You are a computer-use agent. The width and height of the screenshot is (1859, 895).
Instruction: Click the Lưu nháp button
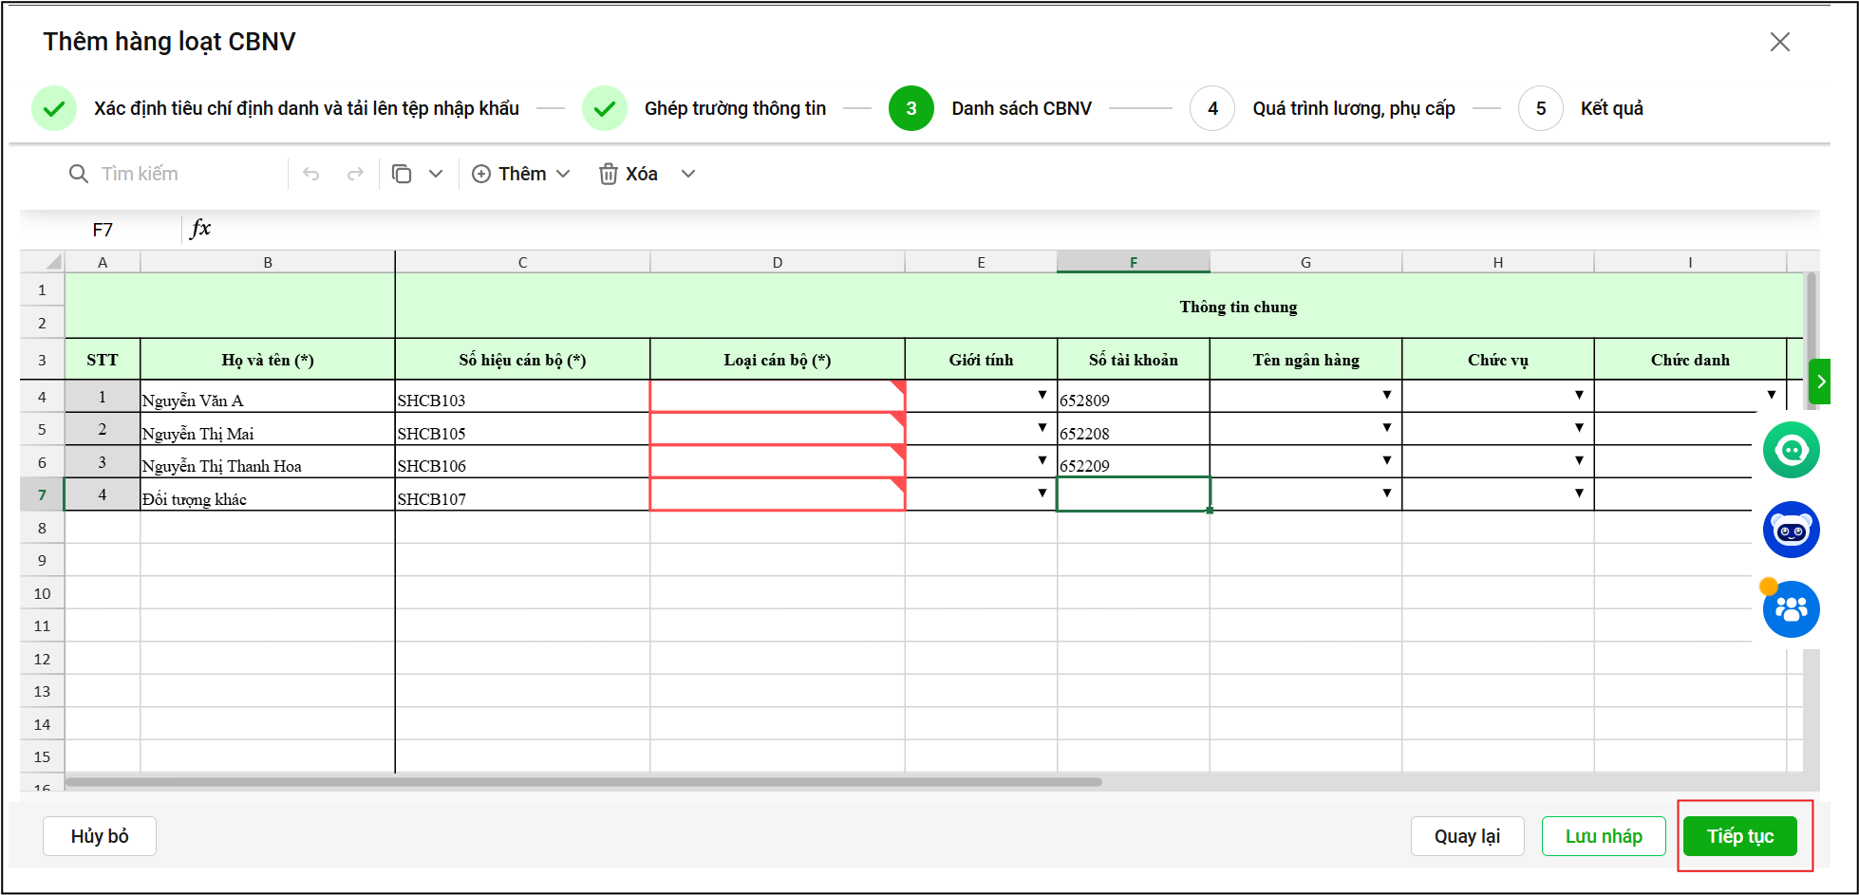coord(1603,836)
